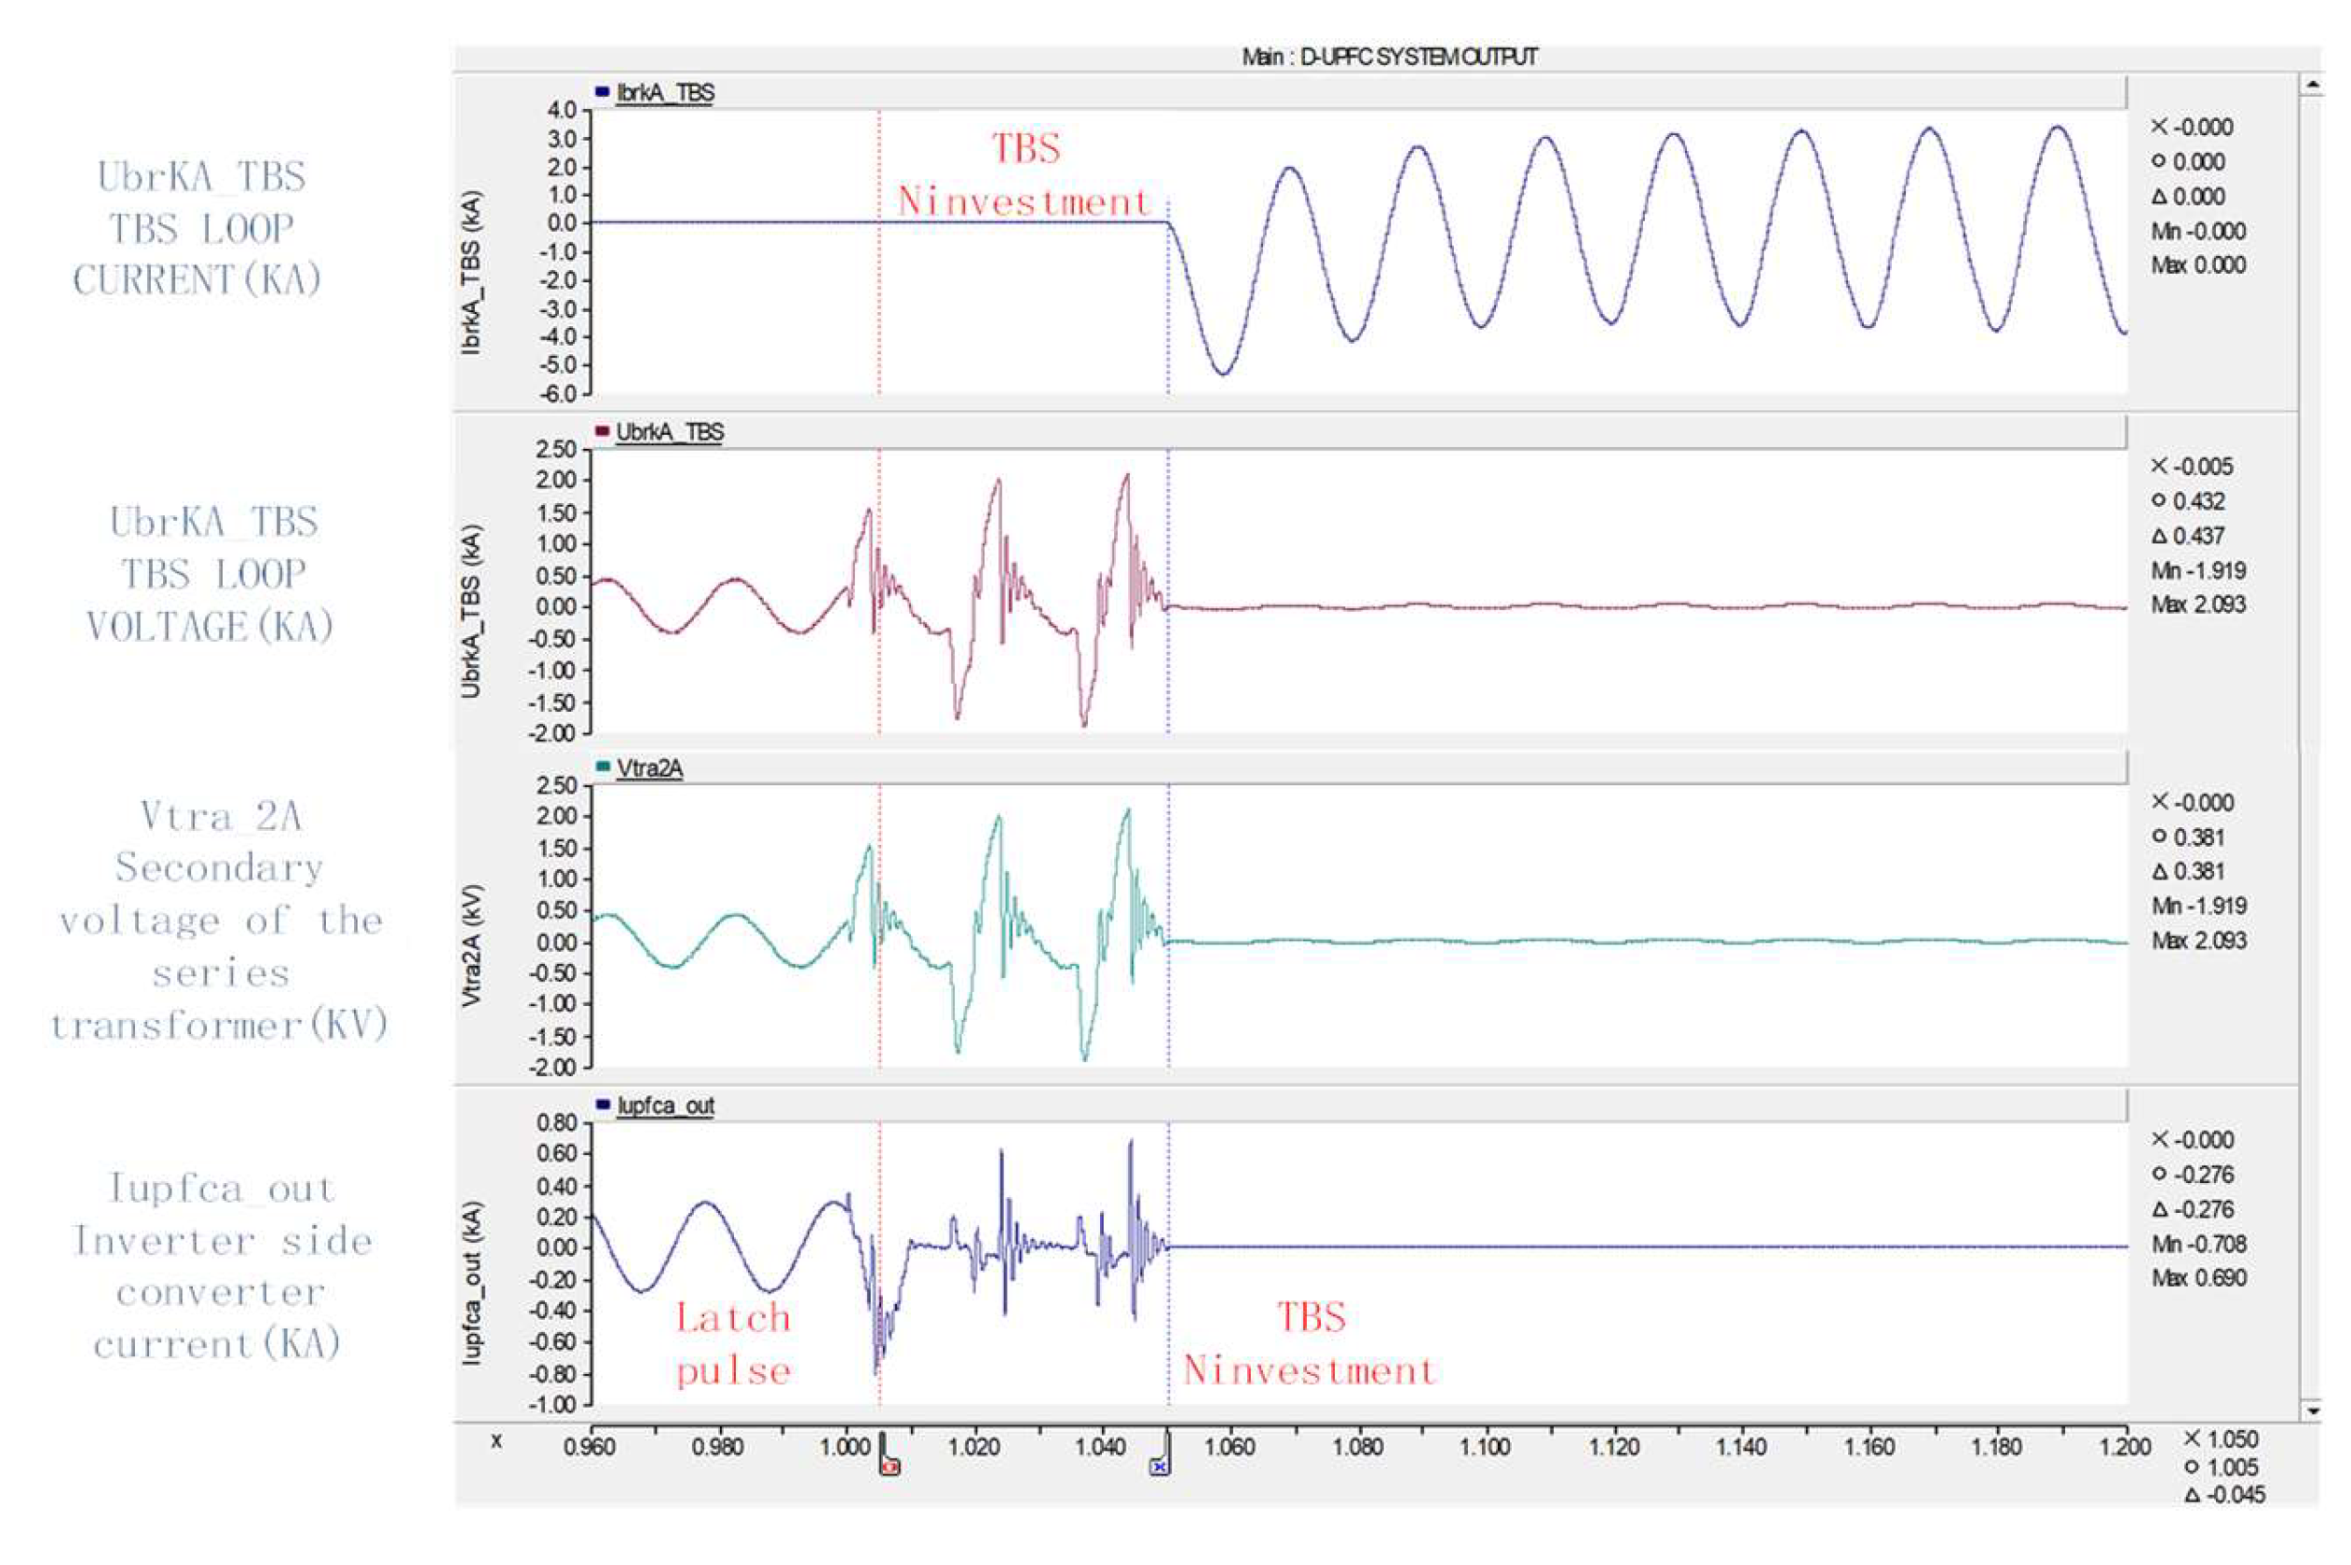Select the Iupfca_out curve legend label

[x=666, y=1106]
